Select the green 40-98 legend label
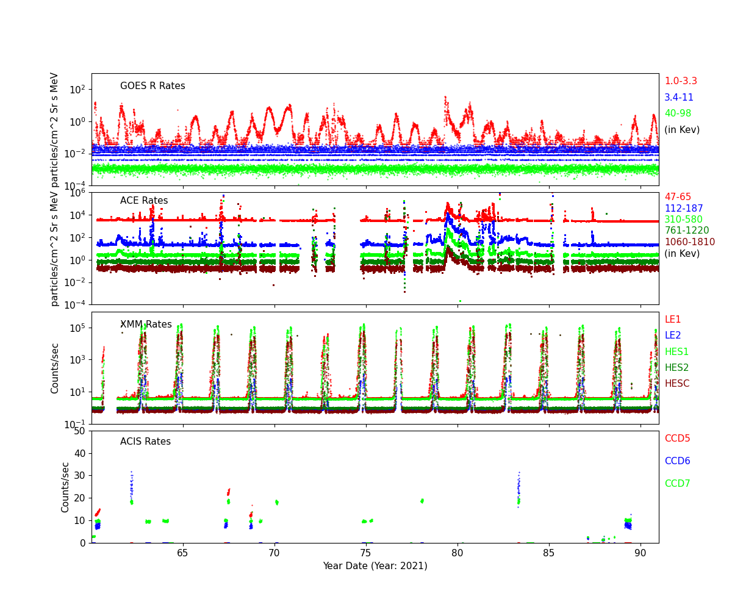This screenshot has height=610, width=732. click(x=678, y=113)
